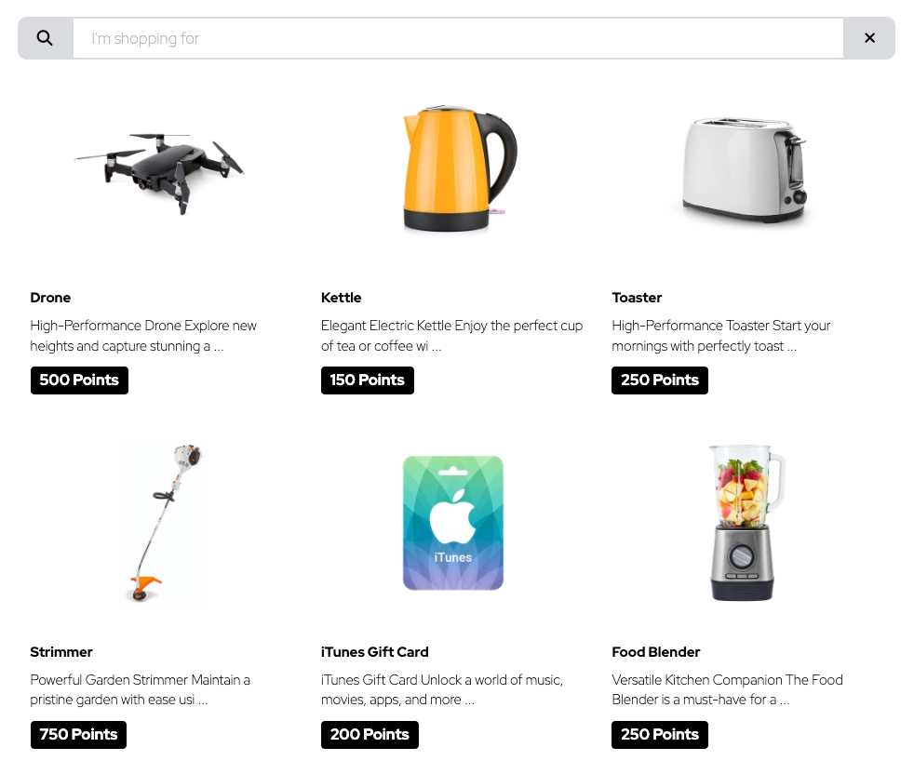Viewport: 914px width, 774px height.
Task: Select the Food Blender title link
Action: click(x=656, y=651)
